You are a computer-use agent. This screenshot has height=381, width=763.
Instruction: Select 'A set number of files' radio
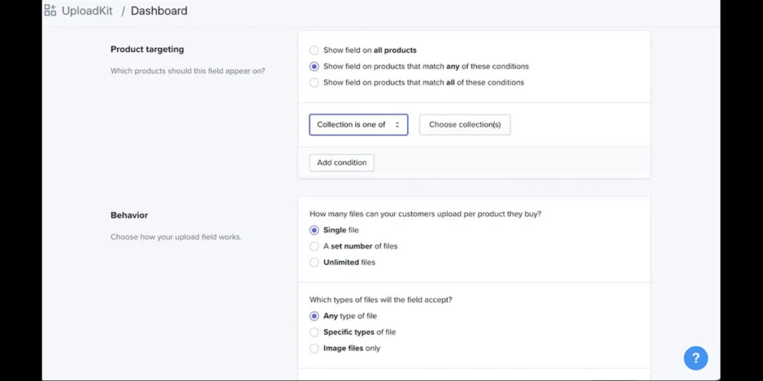pos(314,246)
